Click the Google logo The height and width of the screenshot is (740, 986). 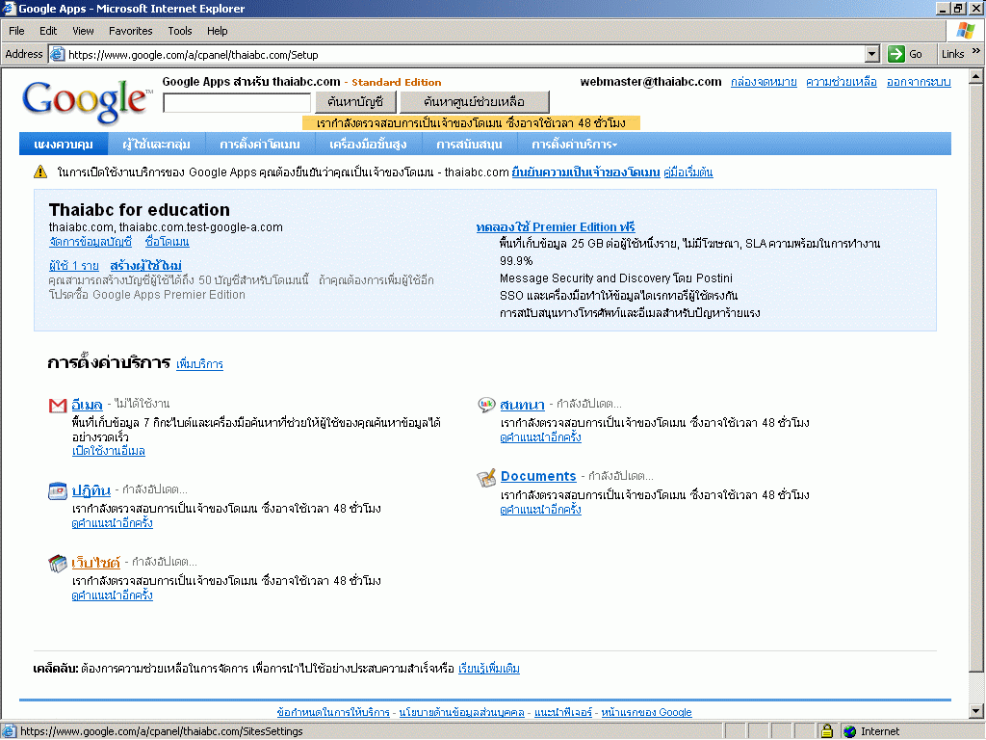87,99
